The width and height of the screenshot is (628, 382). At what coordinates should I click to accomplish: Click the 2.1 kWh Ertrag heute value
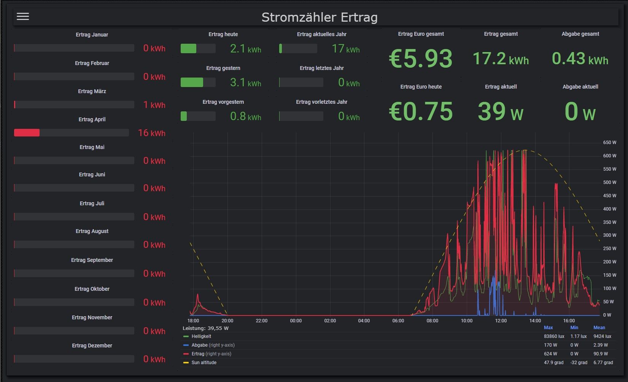pyautogui.click(x=246, y=49)
